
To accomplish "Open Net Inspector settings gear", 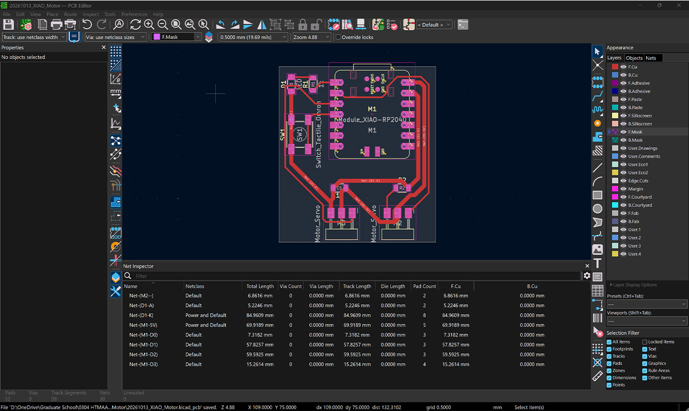I will 587,276.
